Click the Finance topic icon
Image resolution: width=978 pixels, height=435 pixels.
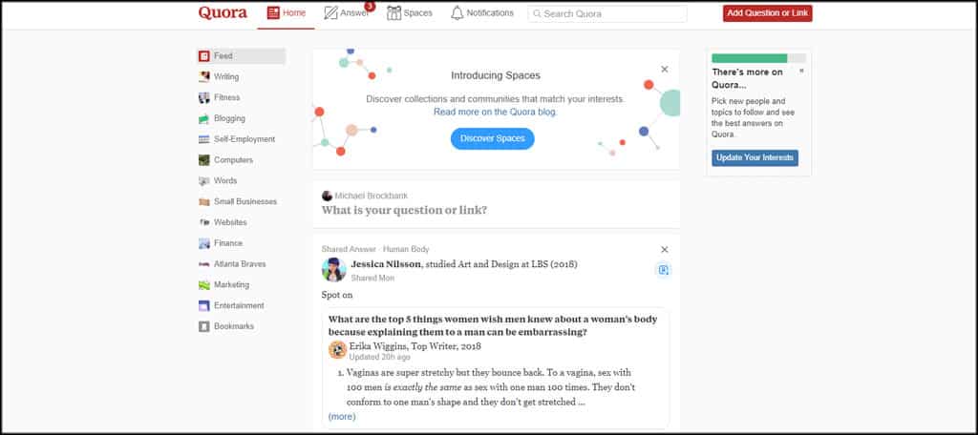(x=204, y=243)
